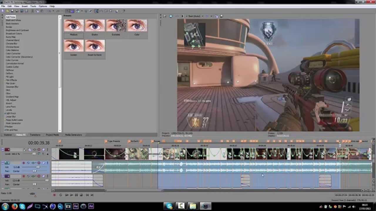Minimize the first audio track header

point(3,163)
